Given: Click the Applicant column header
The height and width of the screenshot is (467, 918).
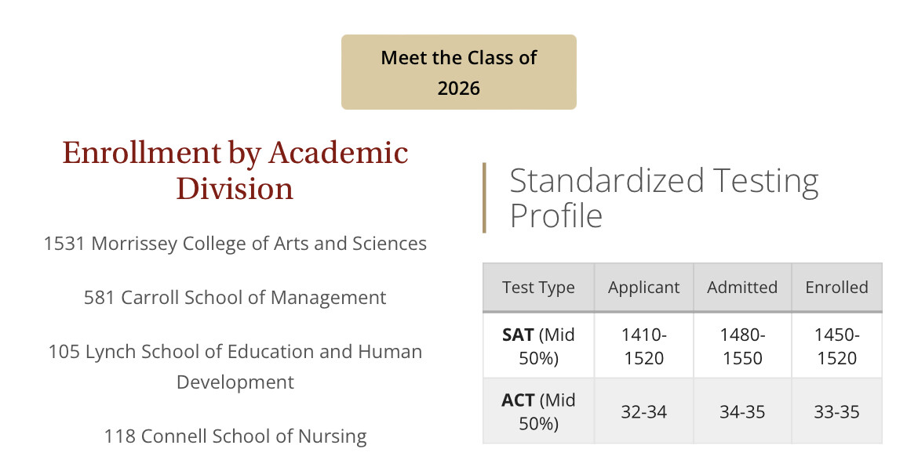Looking at the screenshot, I should click(643, 288).
